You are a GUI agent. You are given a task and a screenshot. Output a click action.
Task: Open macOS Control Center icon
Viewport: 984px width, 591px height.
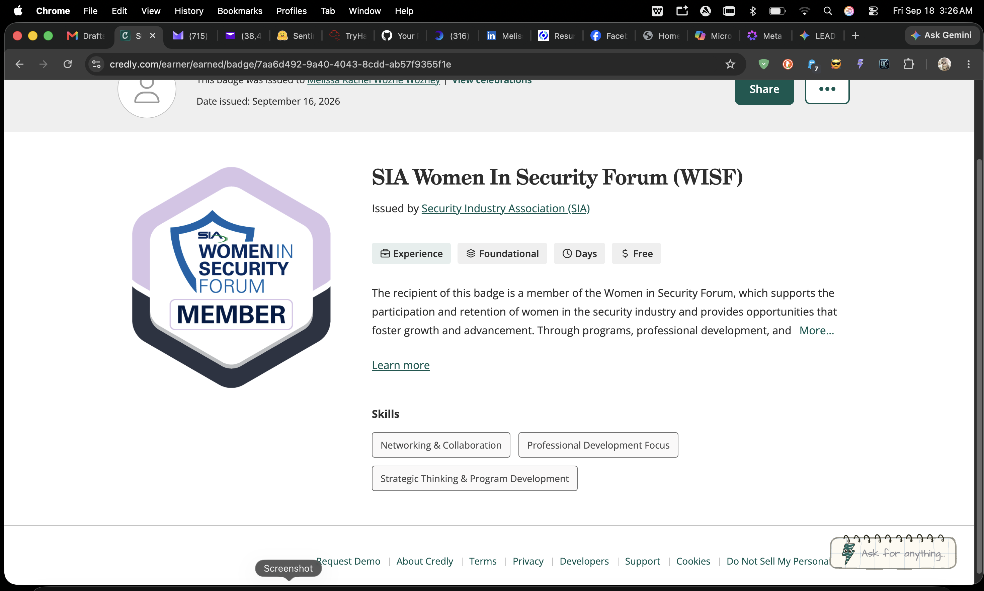click(x=873, y=11)
